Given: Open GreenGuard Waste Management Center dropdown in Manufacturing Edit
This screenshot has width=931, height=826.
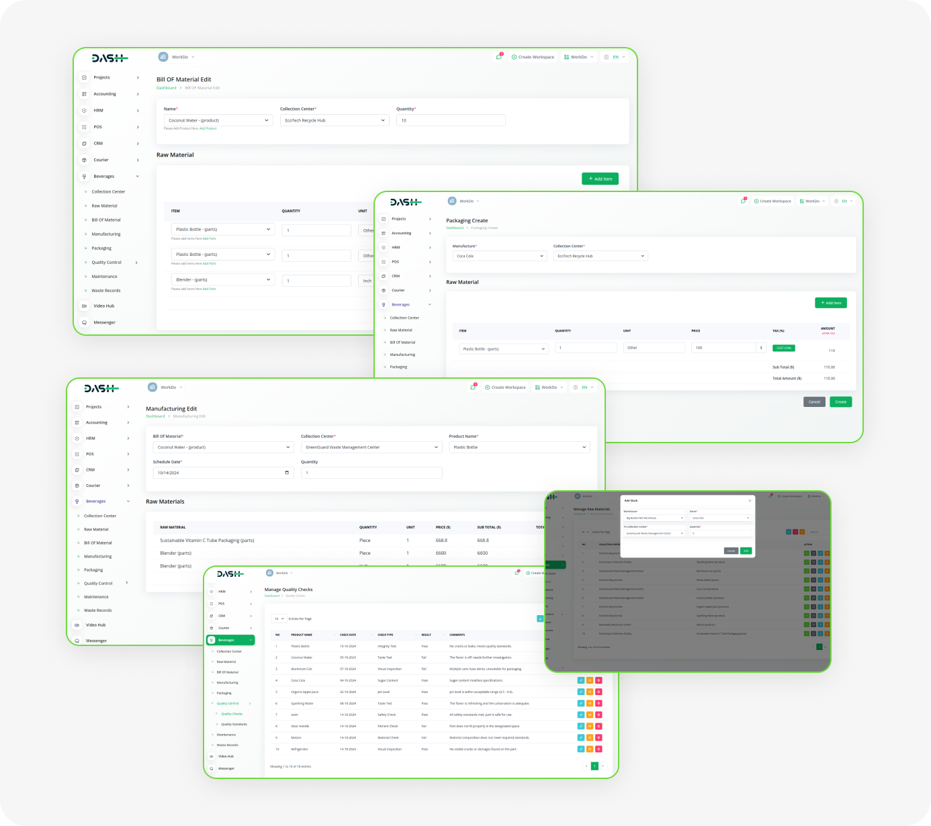Looking at the screenshot, I should (x=371, y=447).
